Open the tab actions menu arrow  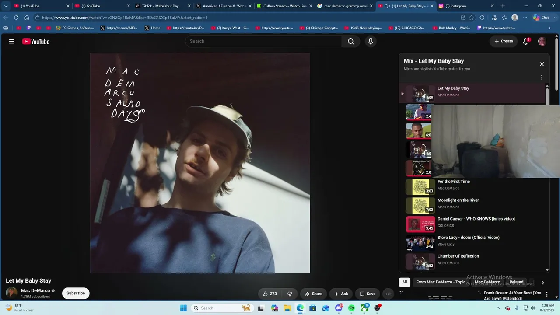(x=6, y=6)
